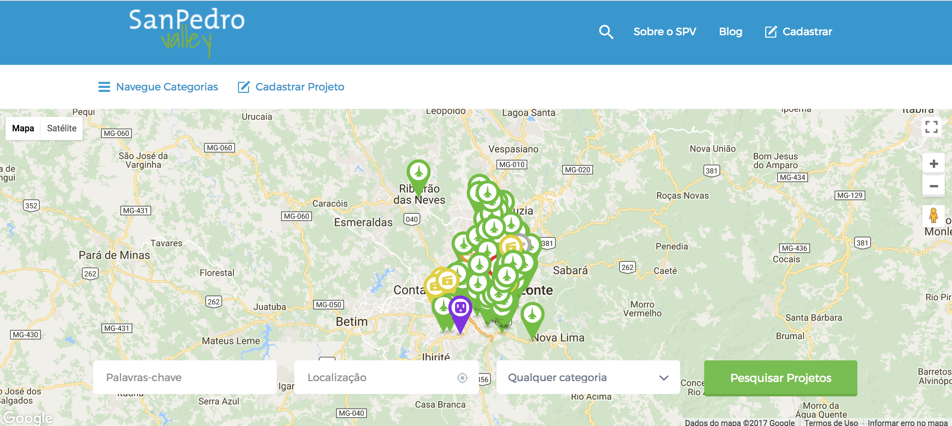Toggle fullscreen map view
Image resolution: width=952 pixels, height=426 pixels.
tap(931, 127)
